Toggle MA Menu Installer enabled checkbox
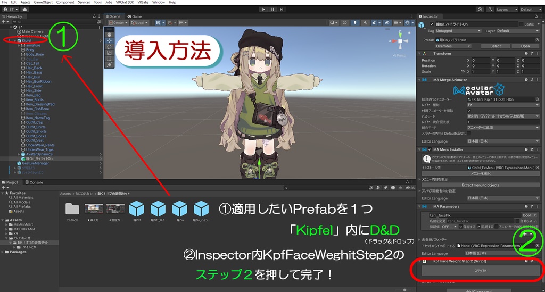This screenshot has height=292, width=545. click(x=430, y=149)
